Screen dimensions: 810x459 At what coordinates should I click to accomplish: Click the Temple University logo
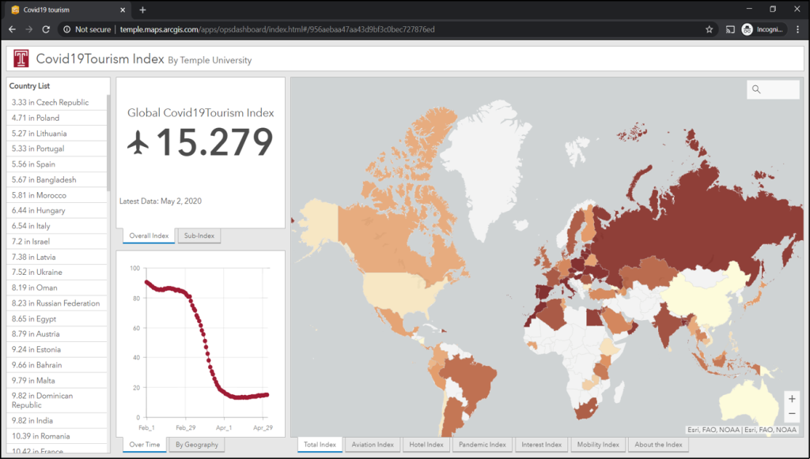click(21, 59)
